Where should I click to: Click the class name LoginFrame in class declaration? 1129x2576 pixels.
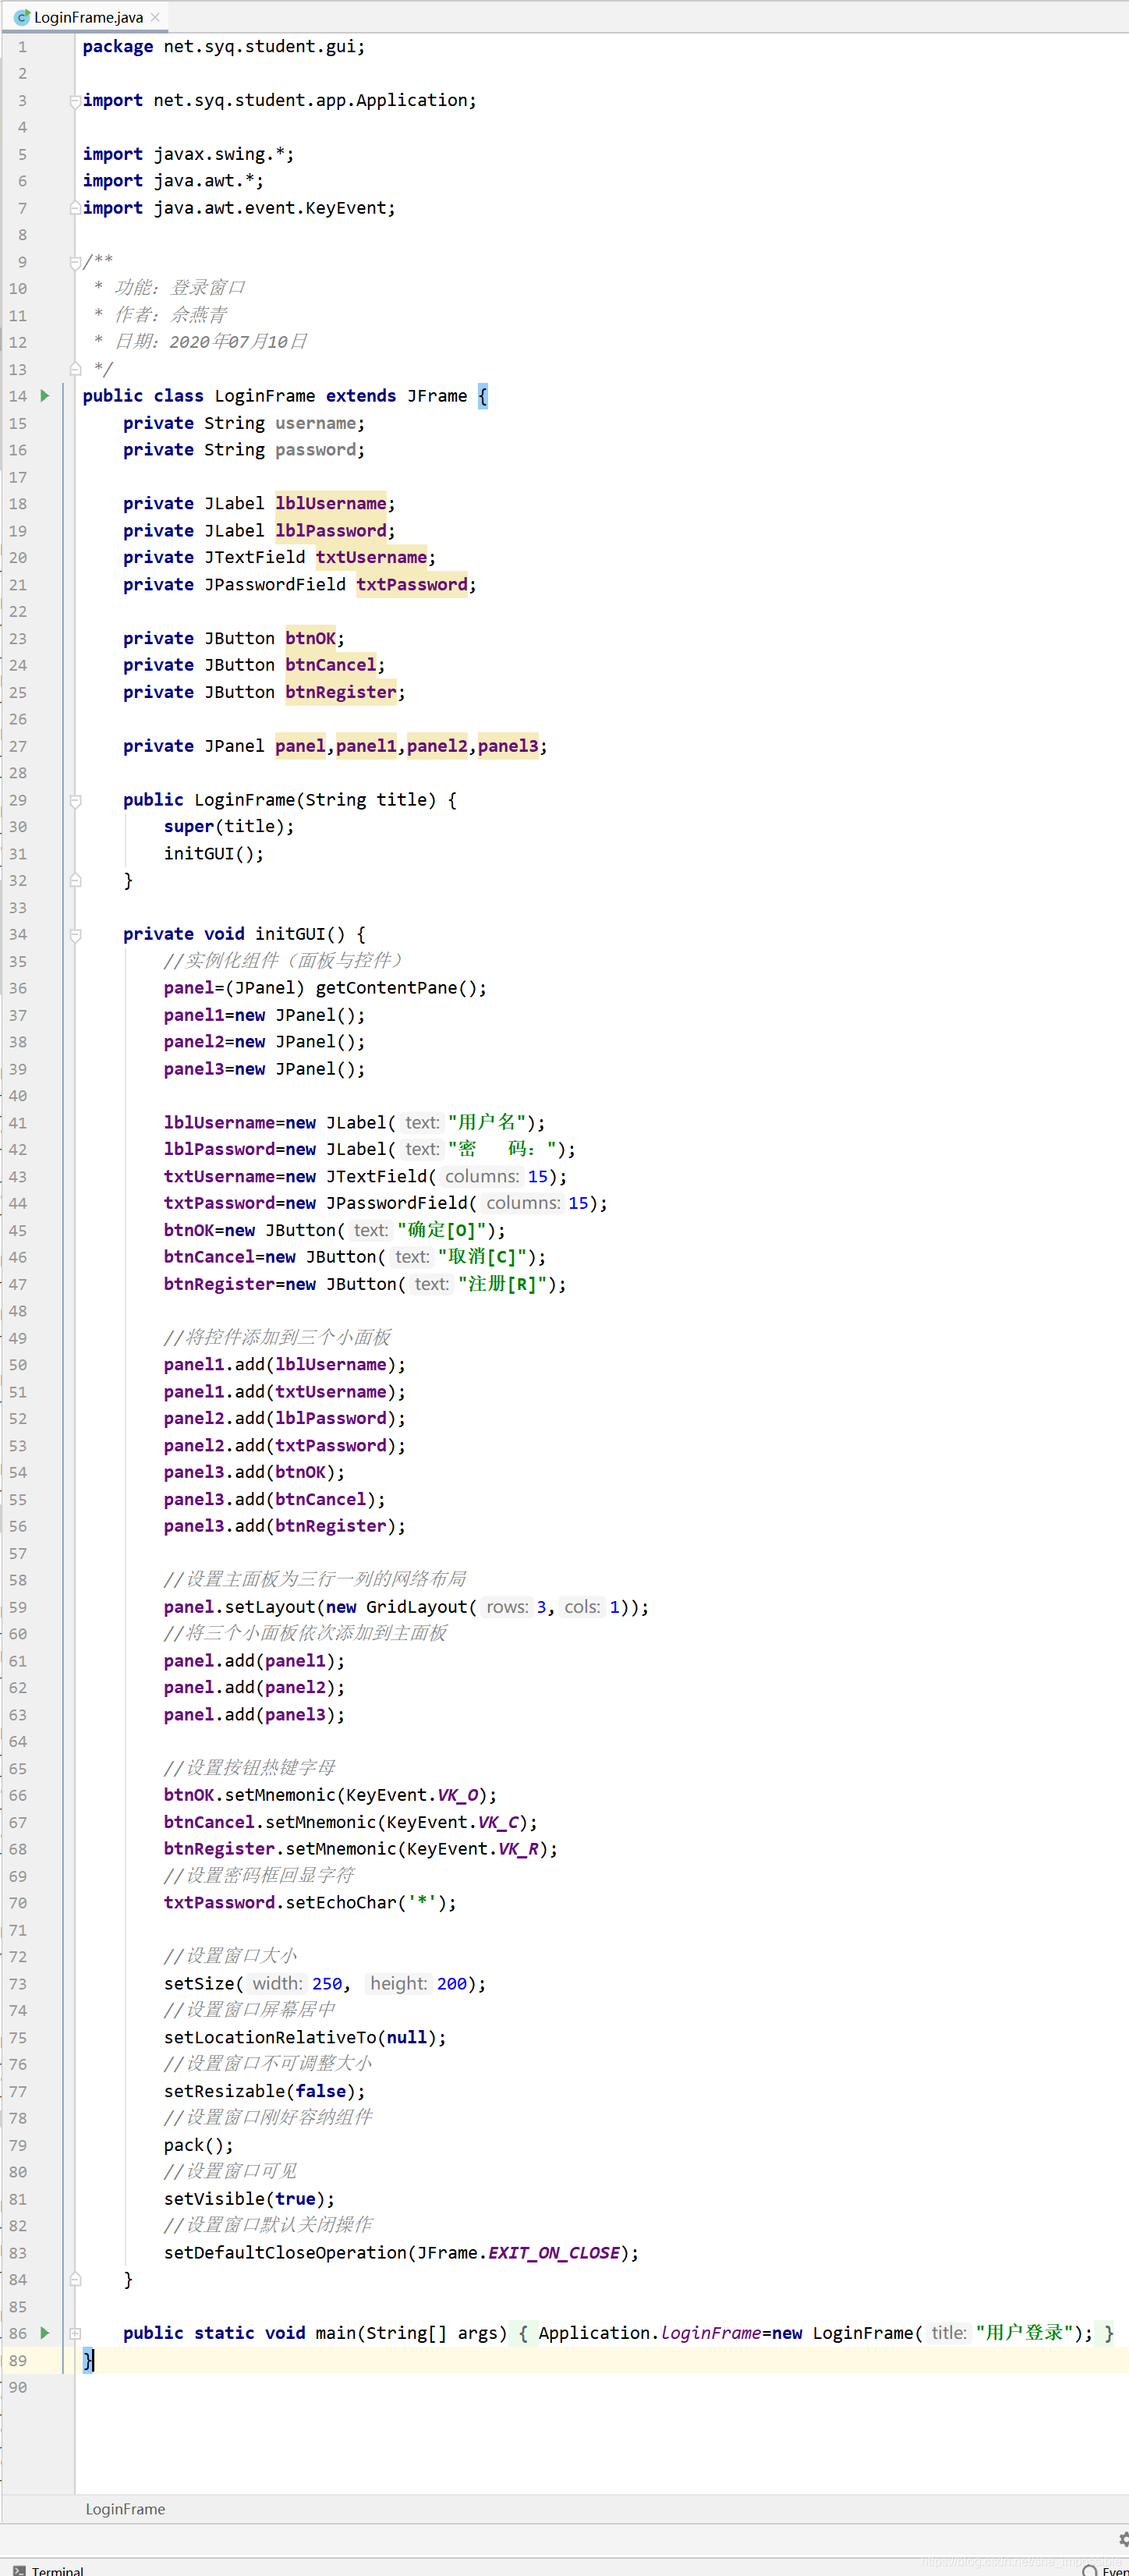point(265,396)
